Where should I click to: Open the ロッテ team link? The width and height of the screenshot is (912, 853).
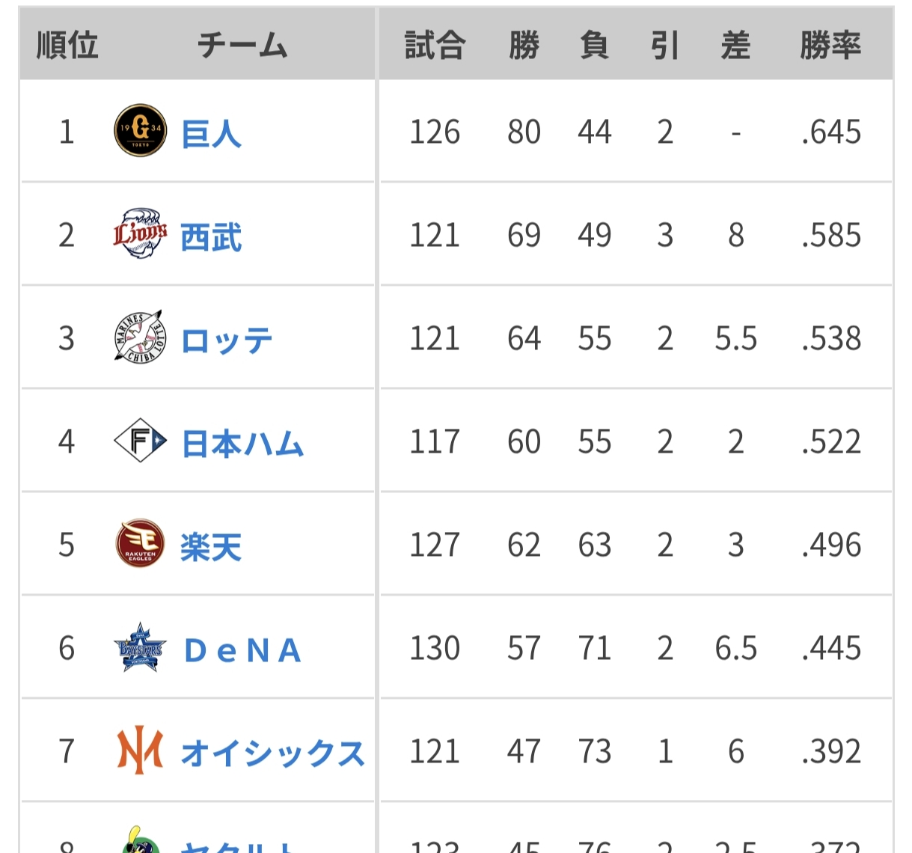tap(227, 341)
